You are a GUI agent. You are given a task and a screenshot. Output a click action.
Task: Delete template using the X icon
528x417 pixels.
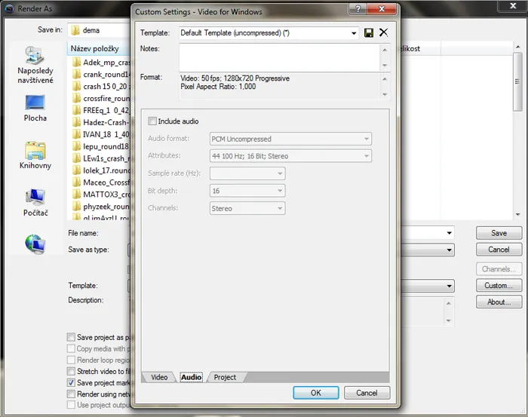(383, 33)
